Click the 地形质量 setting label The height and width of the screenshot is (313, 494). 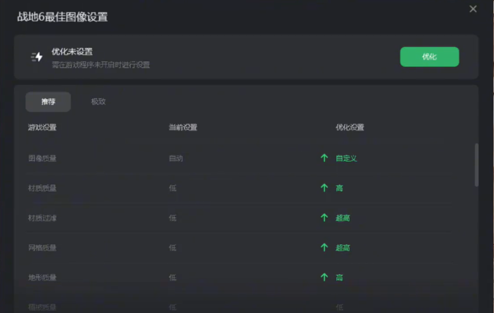(x=42, y=277)
